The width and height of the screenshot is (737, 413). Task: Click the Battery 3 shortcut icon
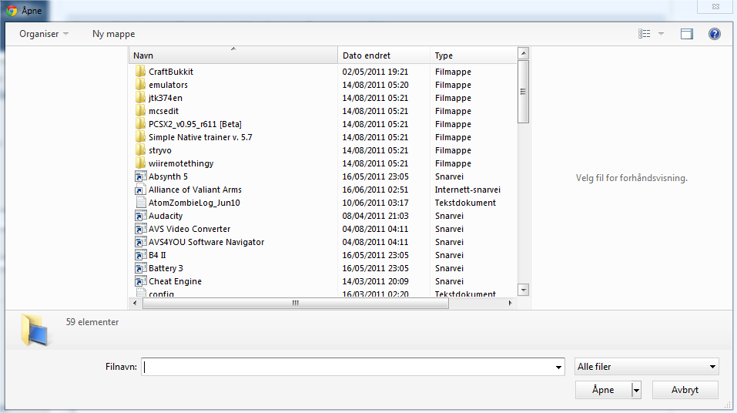(140, 268)
